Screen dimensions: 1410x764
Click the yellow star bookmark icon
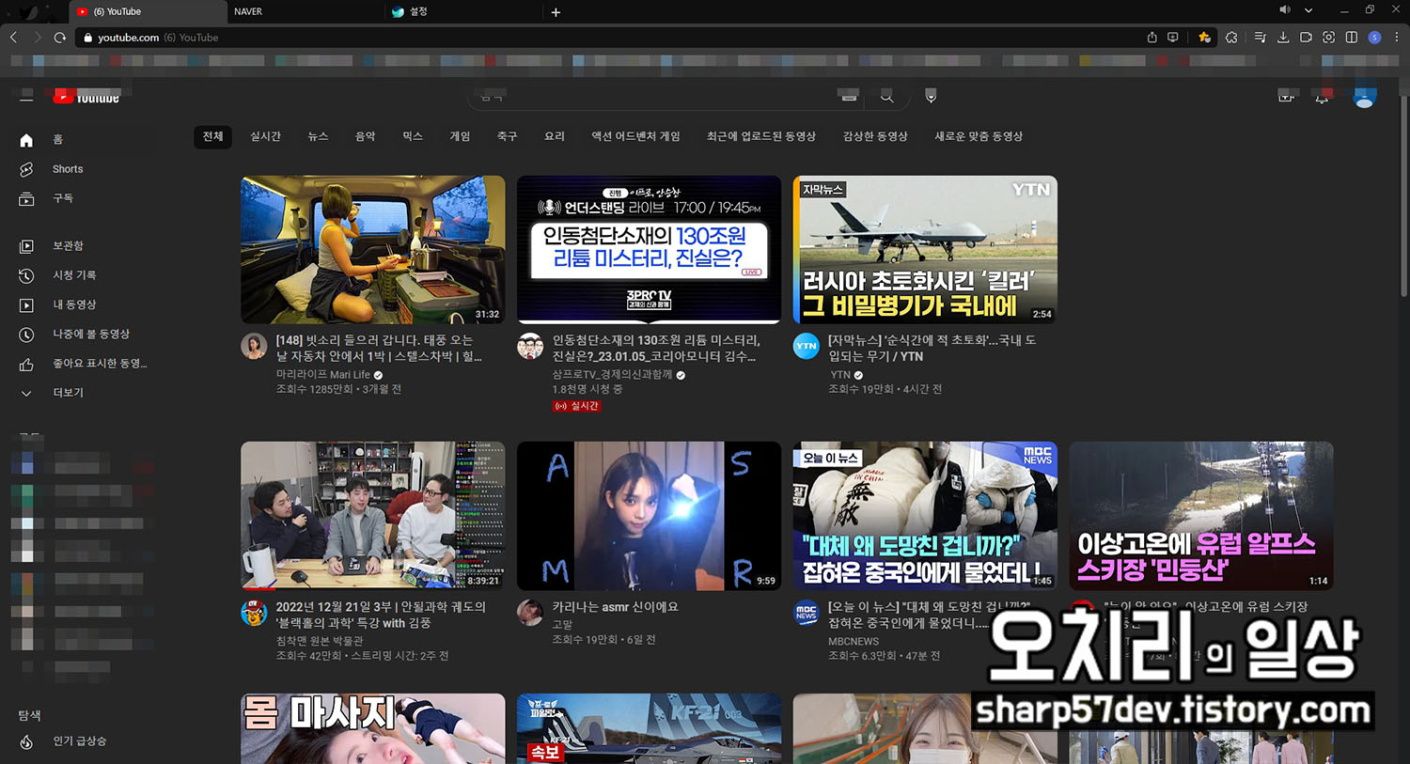[1204, 38]
